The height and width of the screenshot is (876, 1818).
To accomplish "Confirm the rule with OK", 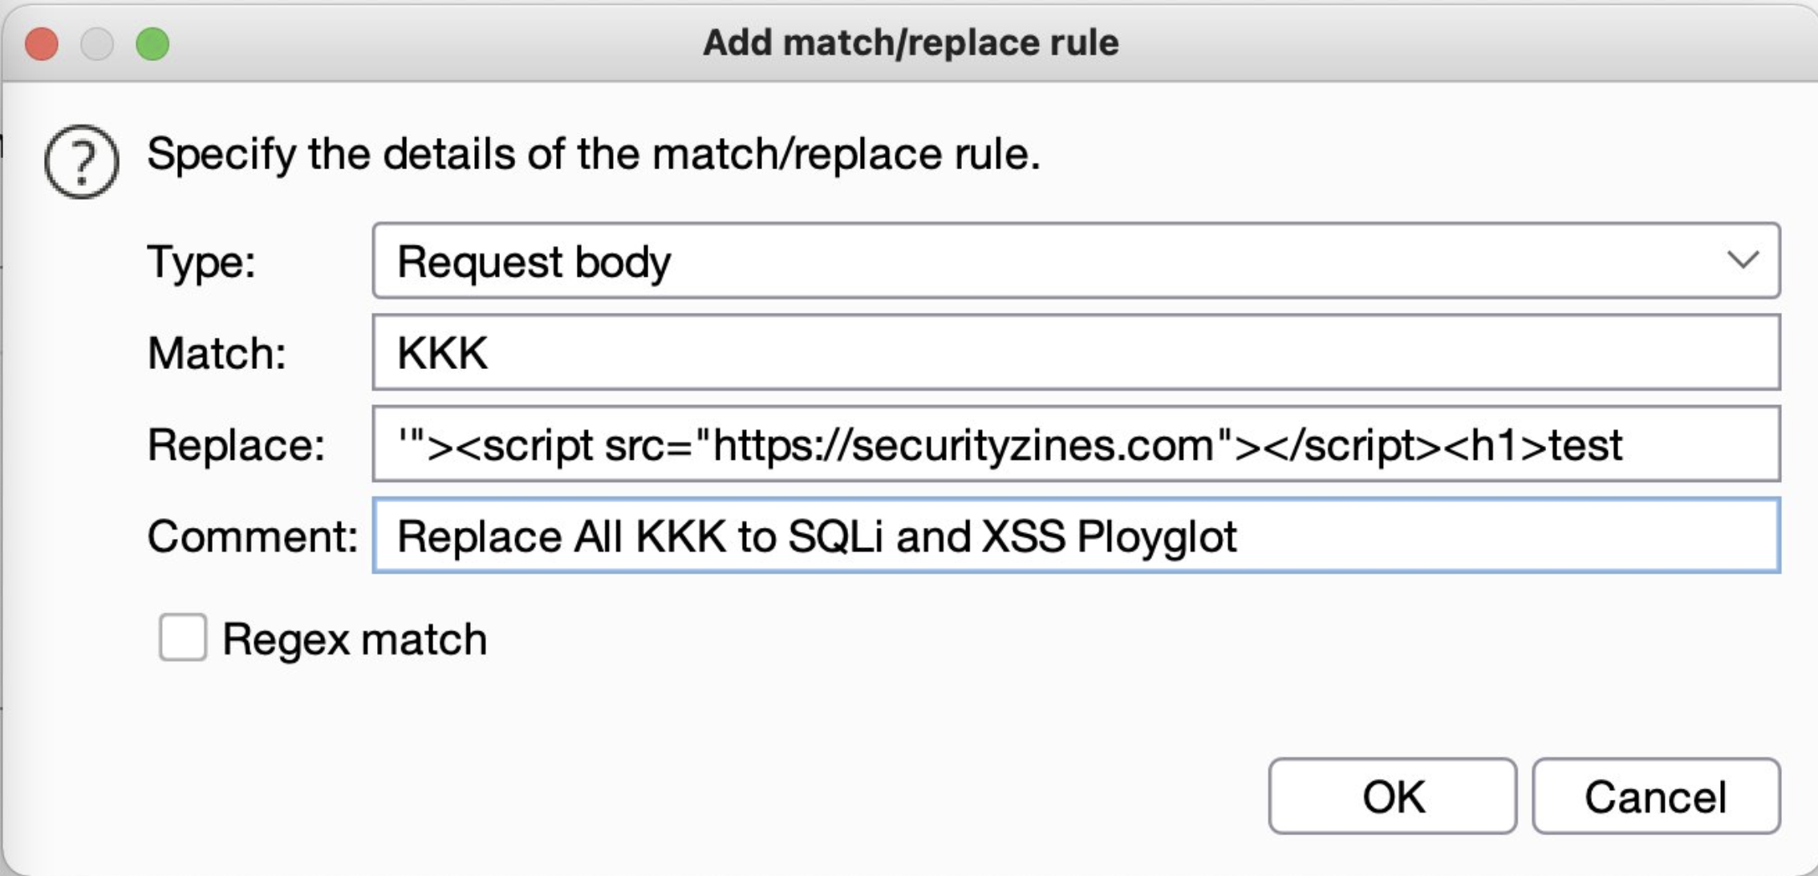I will tap(1392, 796).
